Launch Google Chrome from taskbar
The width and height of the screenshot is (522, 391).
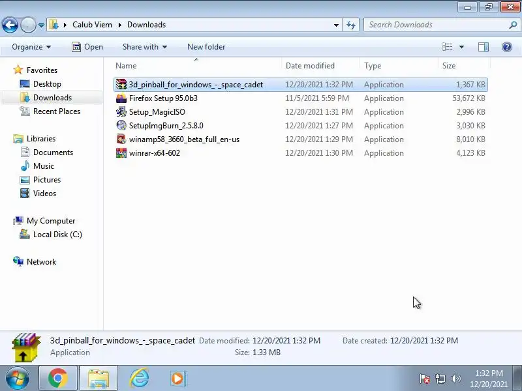(x=58, y=379)
